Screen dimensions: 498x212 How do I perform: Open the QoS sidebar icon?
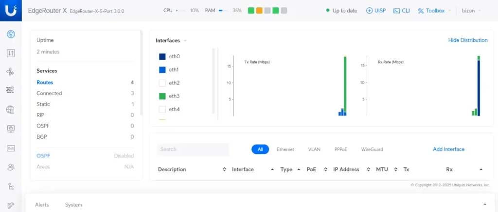coord(11,148)
